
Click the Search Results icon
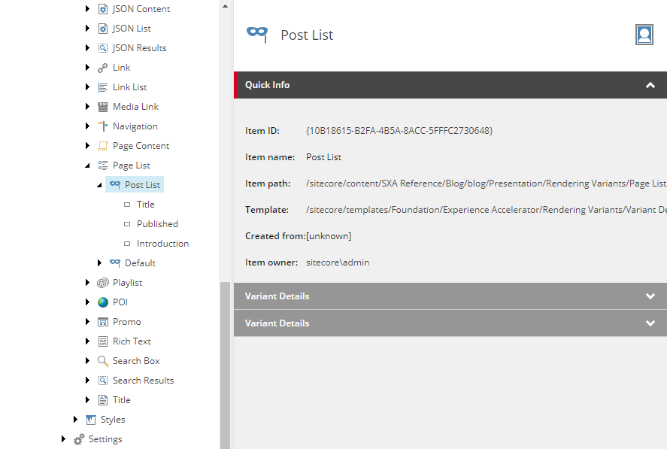pyautogui.click(x=103, y=381)
